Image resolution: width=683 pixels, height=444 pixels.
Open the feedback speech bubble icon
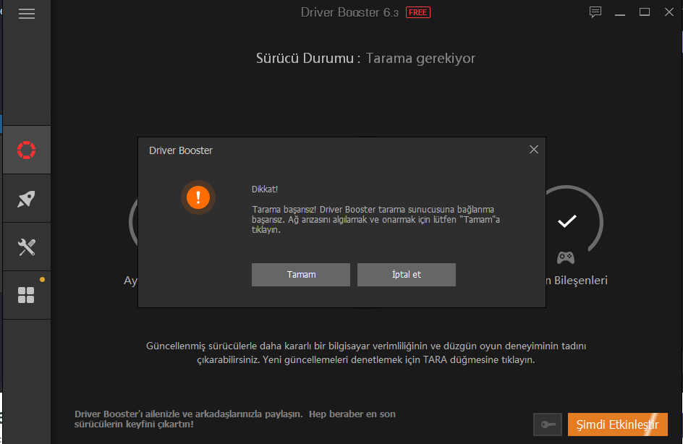pos(595,12)
